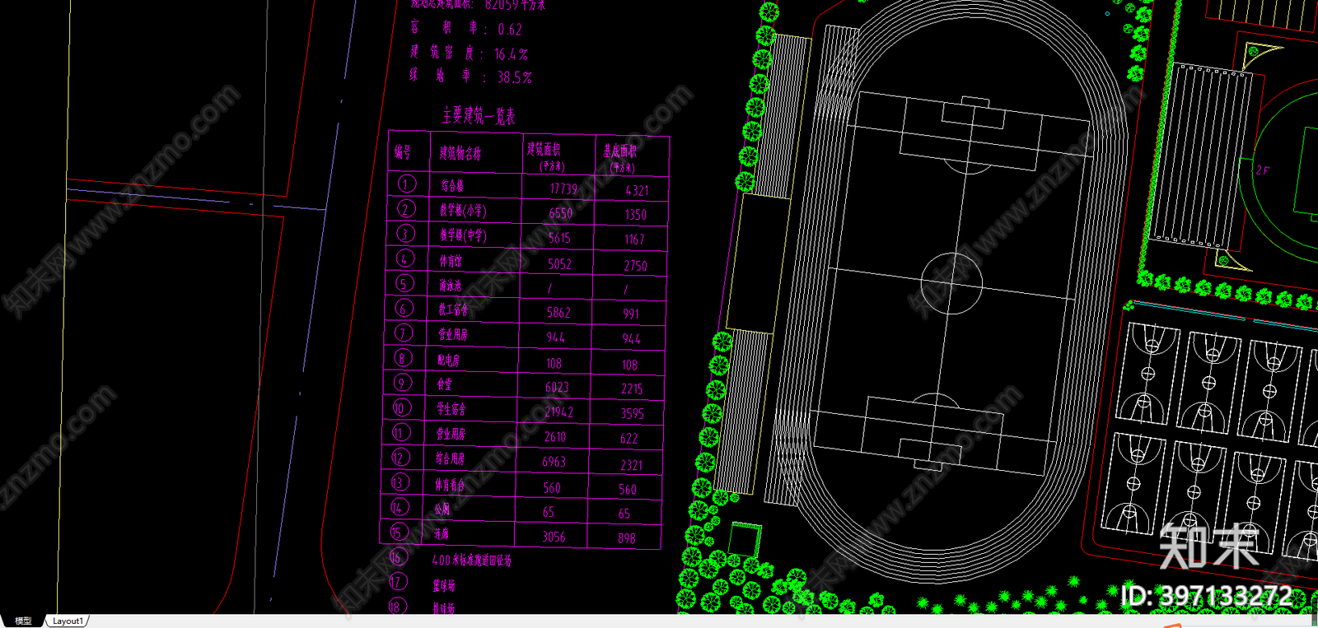
Task: Click footprint area value 2750
Action: click(x=635, y=266)
